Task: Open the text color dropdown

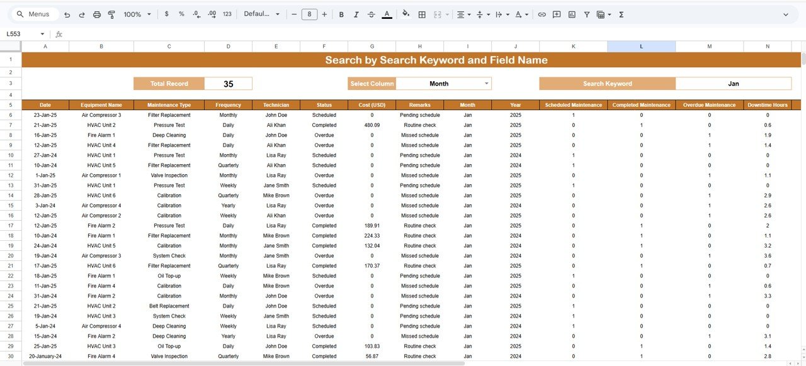Action: tap(387, 14)
